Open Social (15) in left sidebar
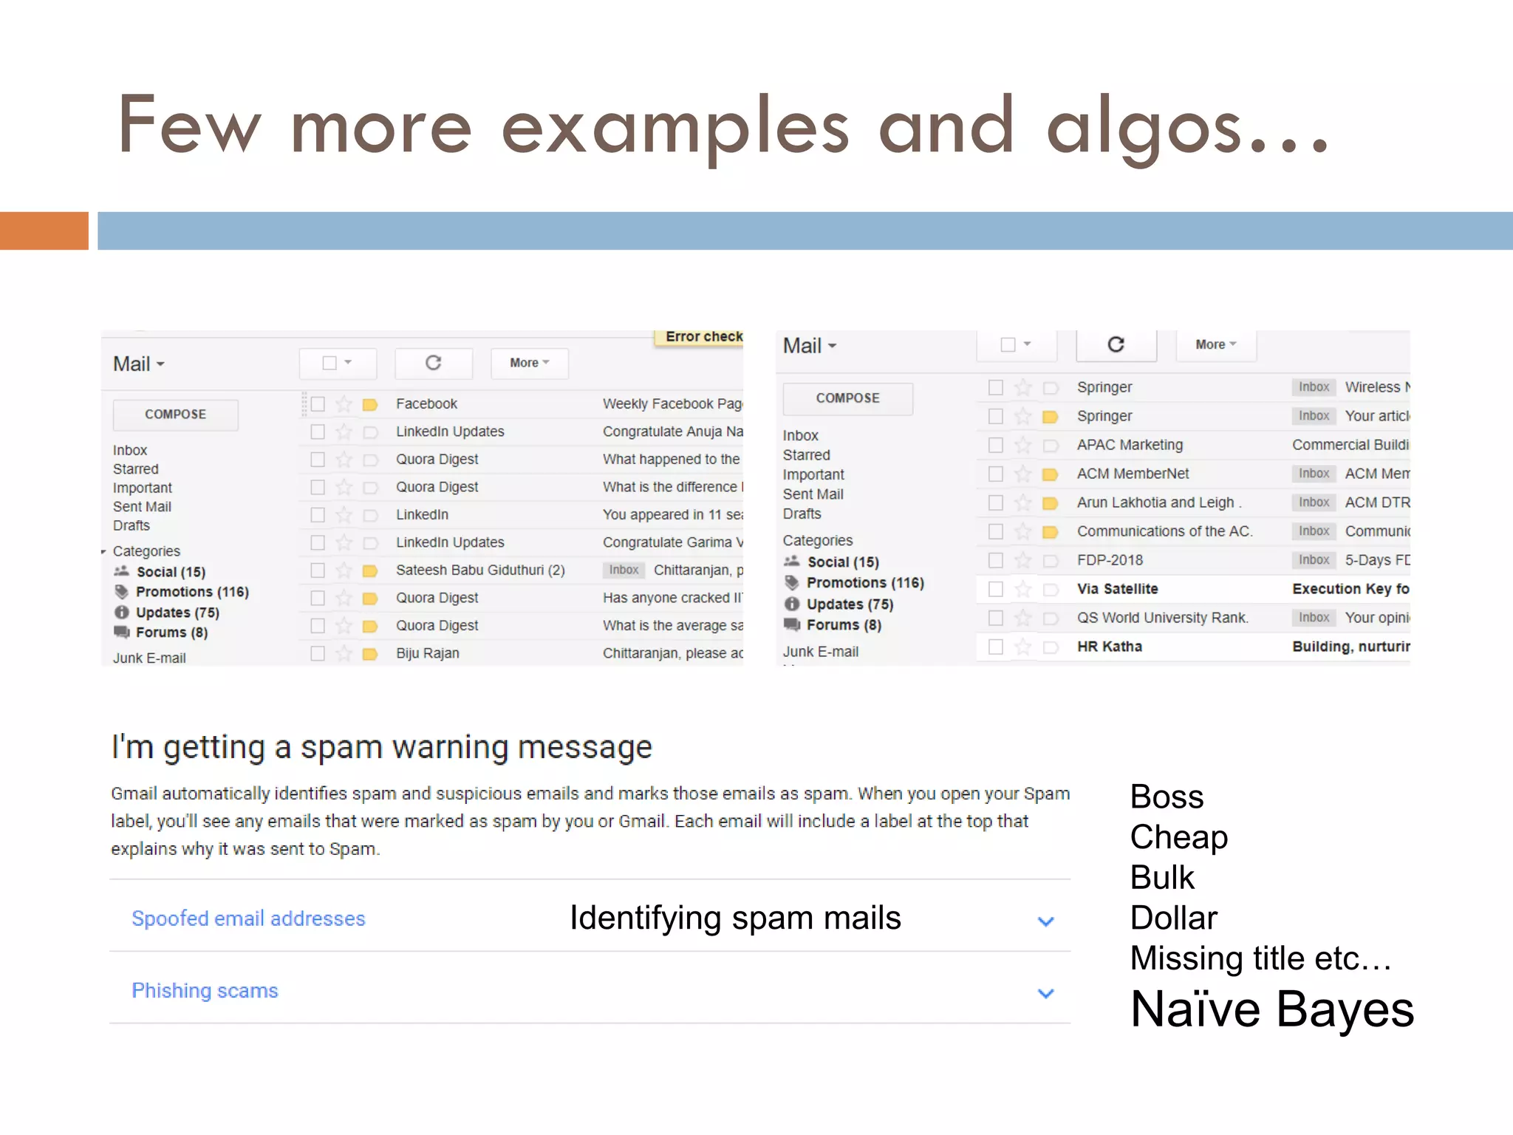 [x=171, y=572]
